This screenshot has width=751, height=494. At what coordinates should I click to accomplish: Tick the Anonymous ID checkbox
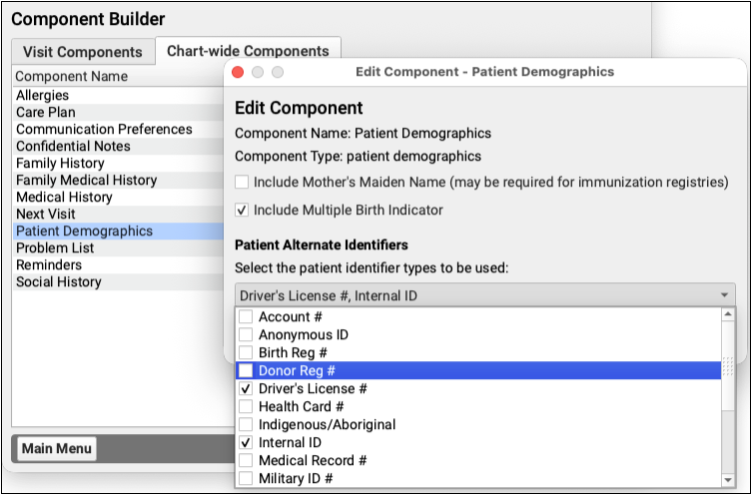pos(246,335)
